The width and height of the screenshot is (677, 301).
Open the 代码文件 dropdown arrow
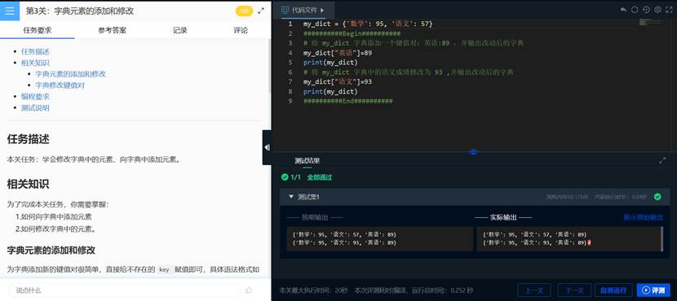[x=322, y=10]
